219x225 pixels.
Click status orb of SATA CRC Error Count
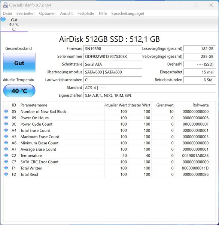(x=6, y=162)
